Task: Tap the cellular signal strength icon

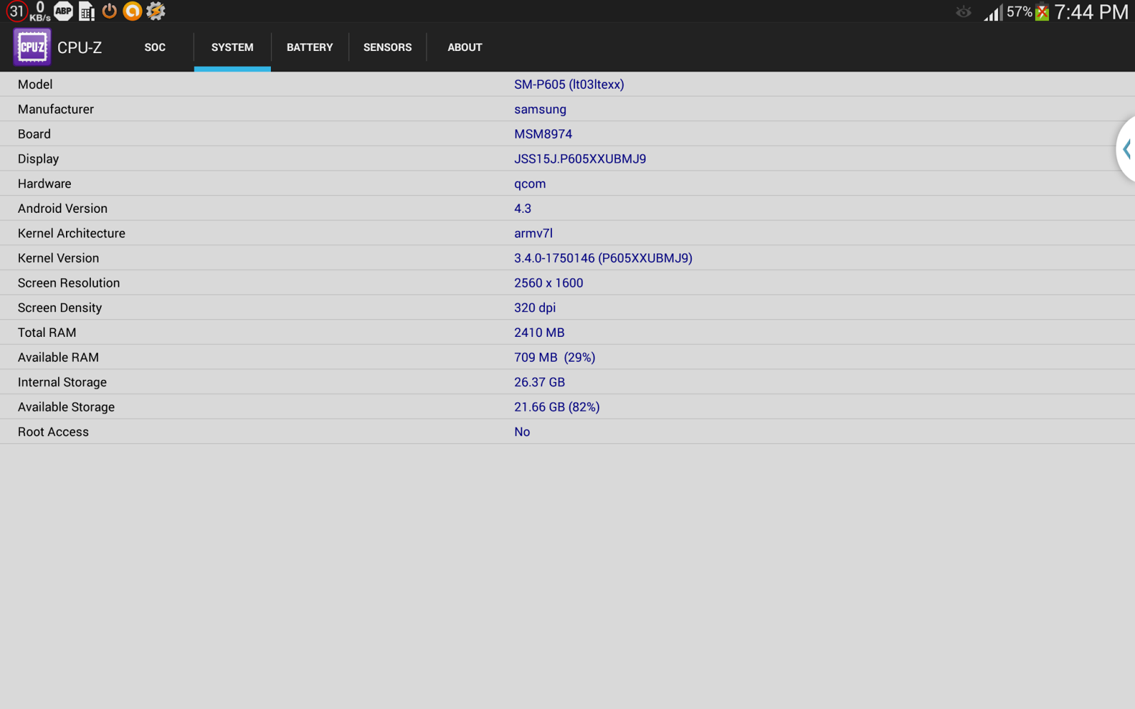Action: 992,12
